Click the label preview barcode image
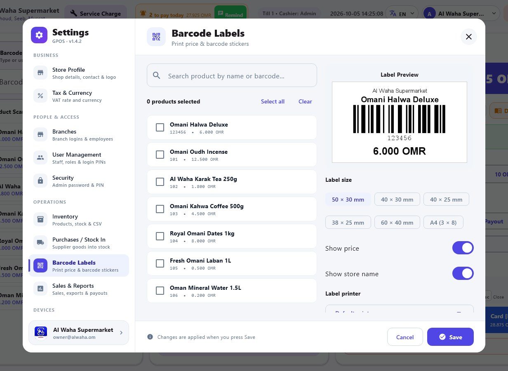This screenshot has width=508, height=371. (x=399, y=119)
